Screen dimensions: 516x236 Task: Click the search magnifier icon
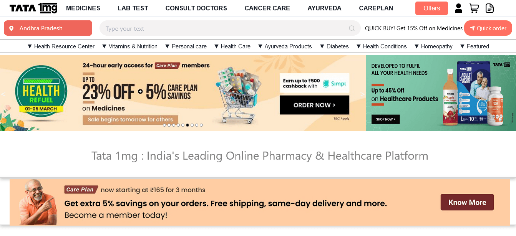tap(352, 28)
